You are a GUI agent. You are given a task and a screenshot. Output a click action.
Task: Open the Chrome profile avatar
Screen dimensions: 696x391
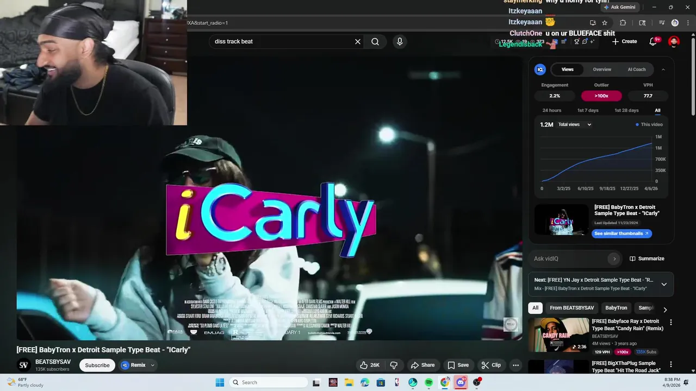[675, 23]
